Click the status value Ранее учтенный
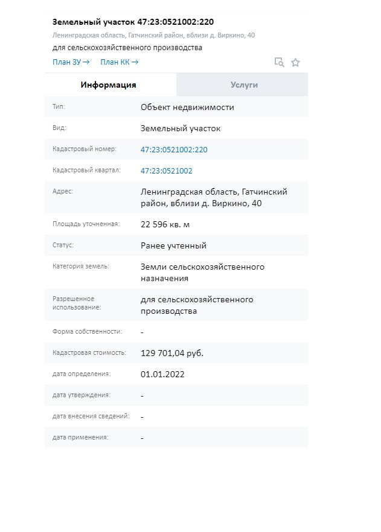 click(174, 245)
